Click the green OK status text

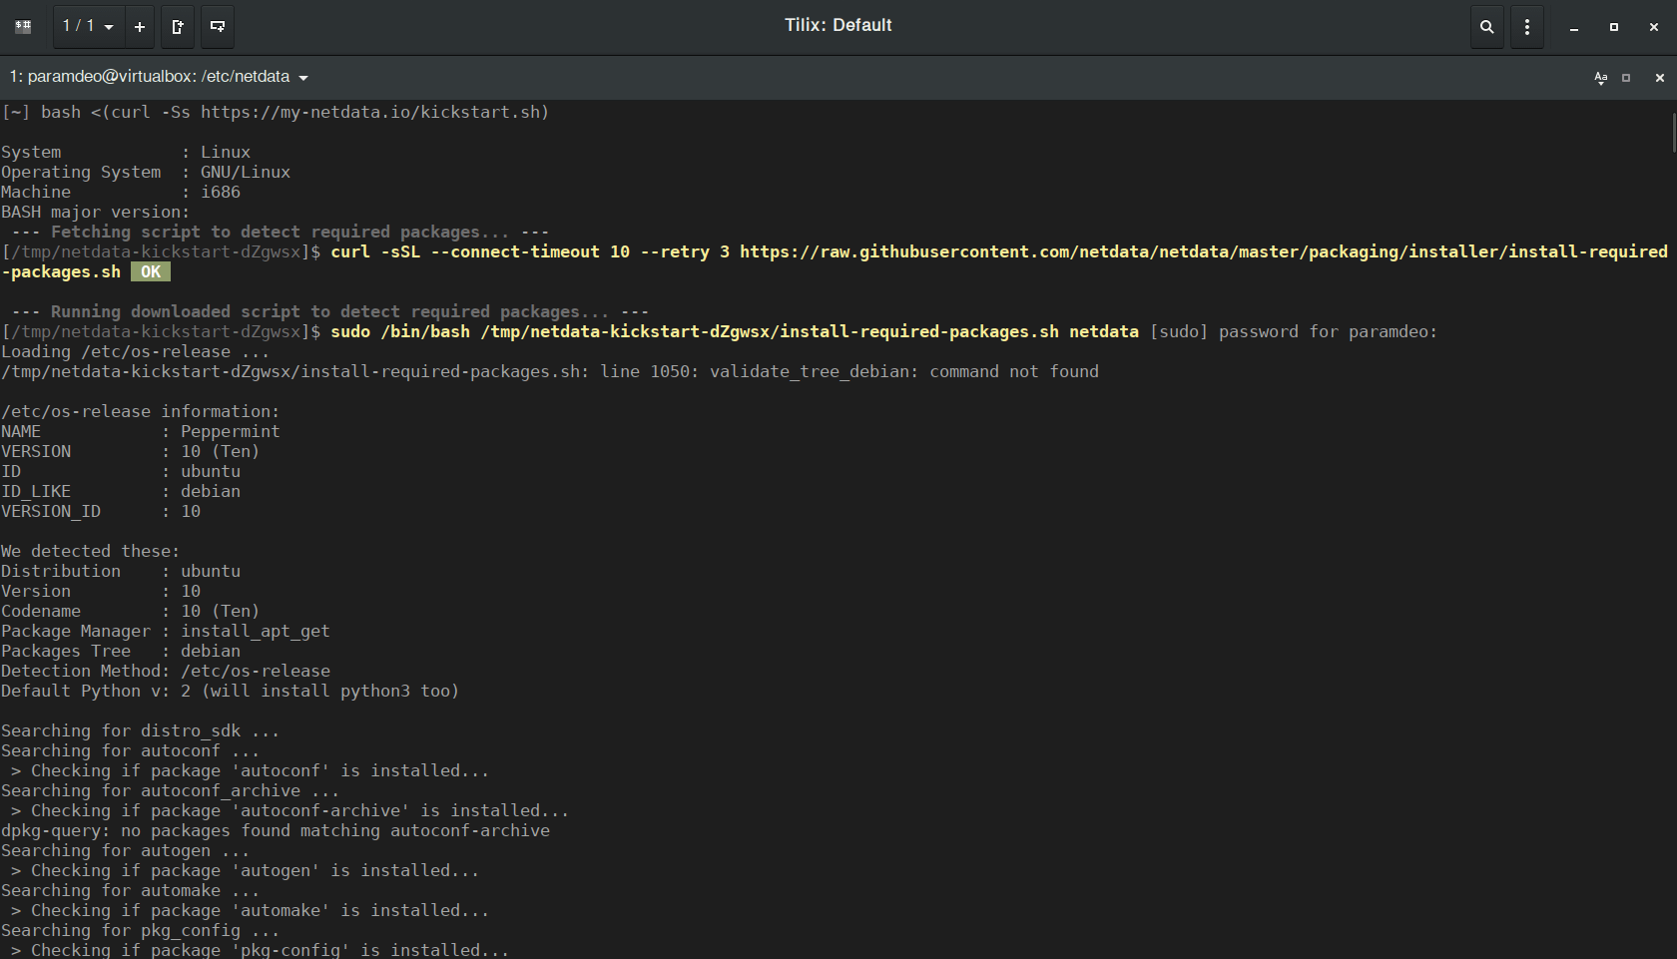151,271
